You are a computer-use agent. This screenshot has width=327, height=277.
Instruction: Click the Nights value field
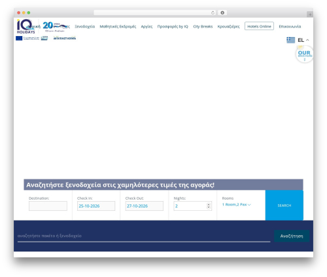click(x=192, y=206)
